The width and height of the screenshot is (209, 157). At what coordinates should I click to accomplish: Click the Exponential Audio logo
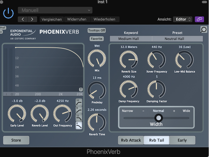tap(23, 34)
